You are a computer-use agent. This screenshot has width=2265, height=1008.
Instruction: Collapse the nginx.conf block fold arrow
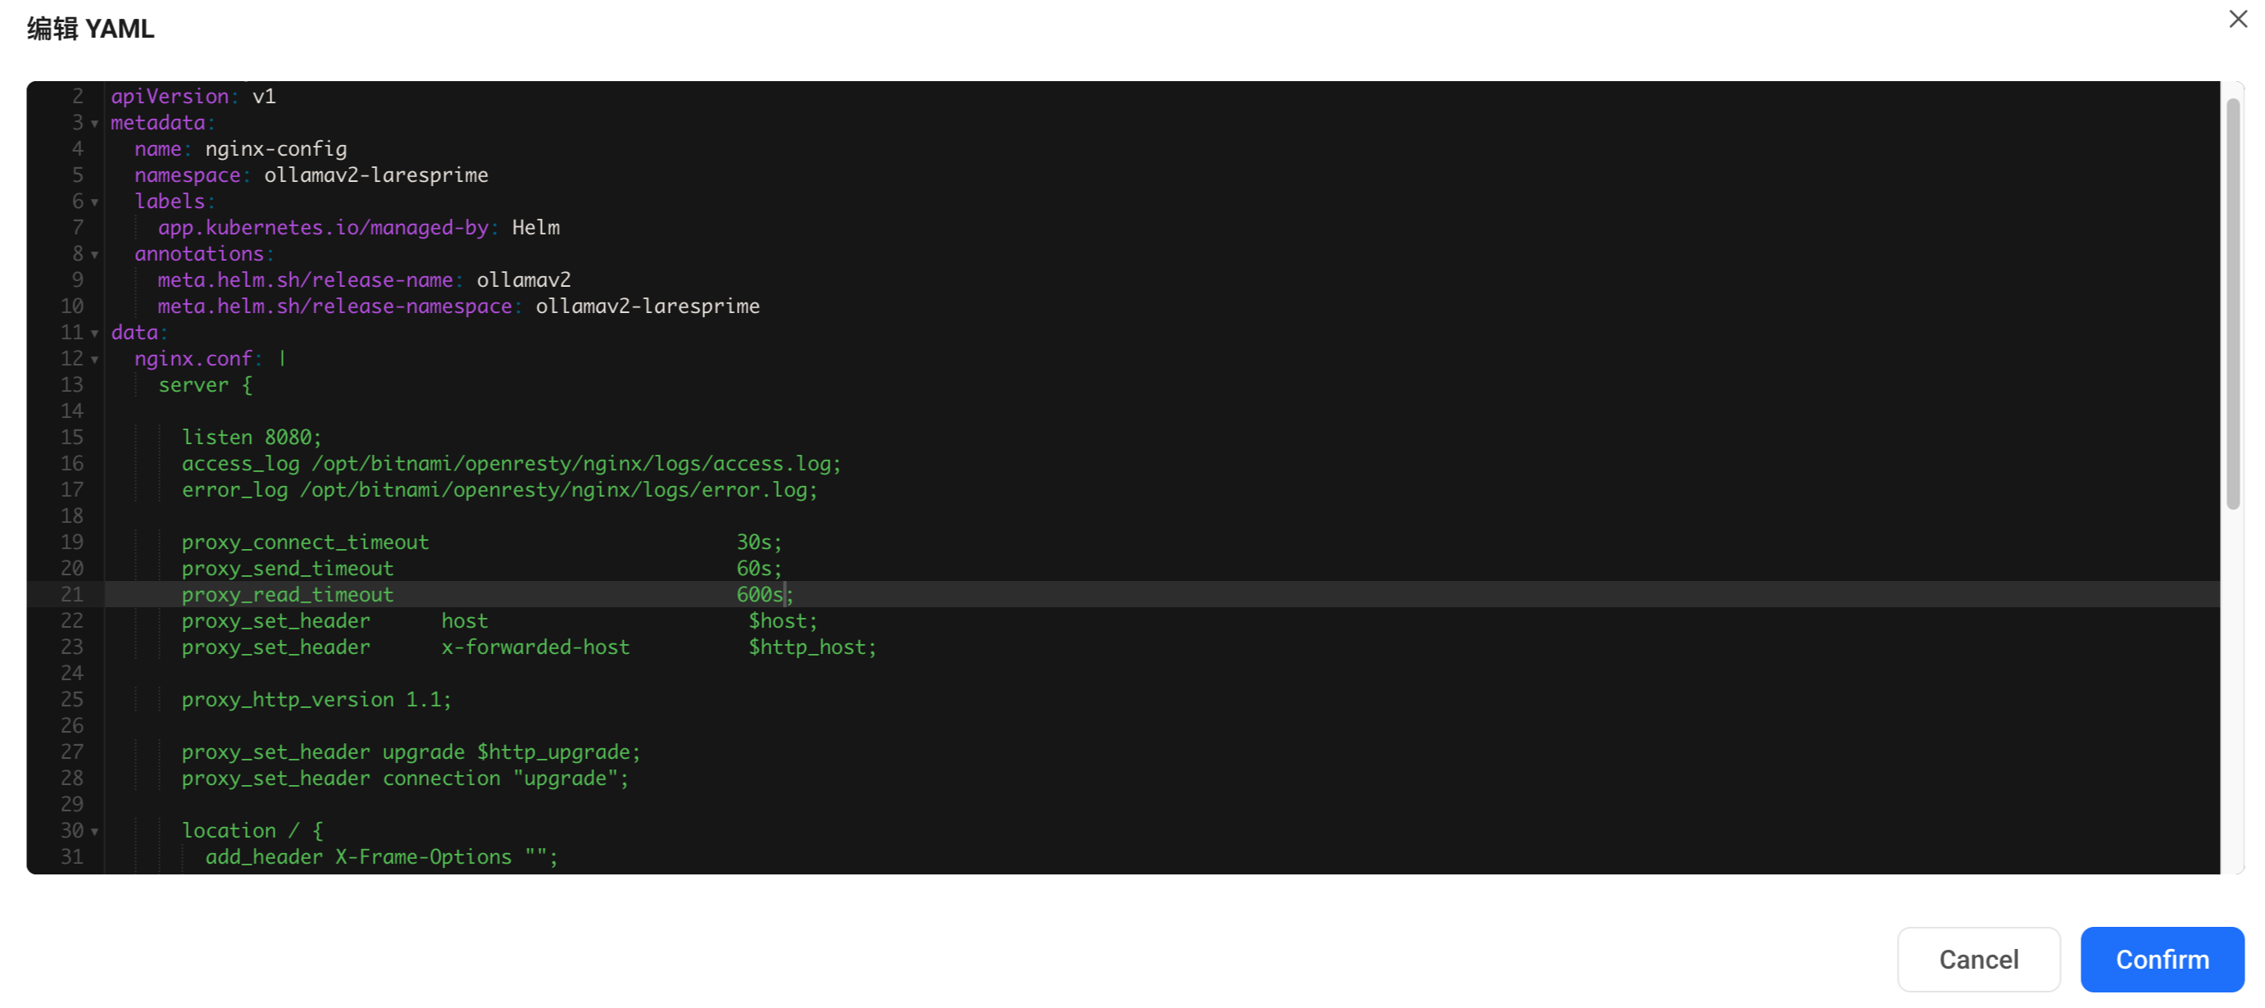point(94,360)
